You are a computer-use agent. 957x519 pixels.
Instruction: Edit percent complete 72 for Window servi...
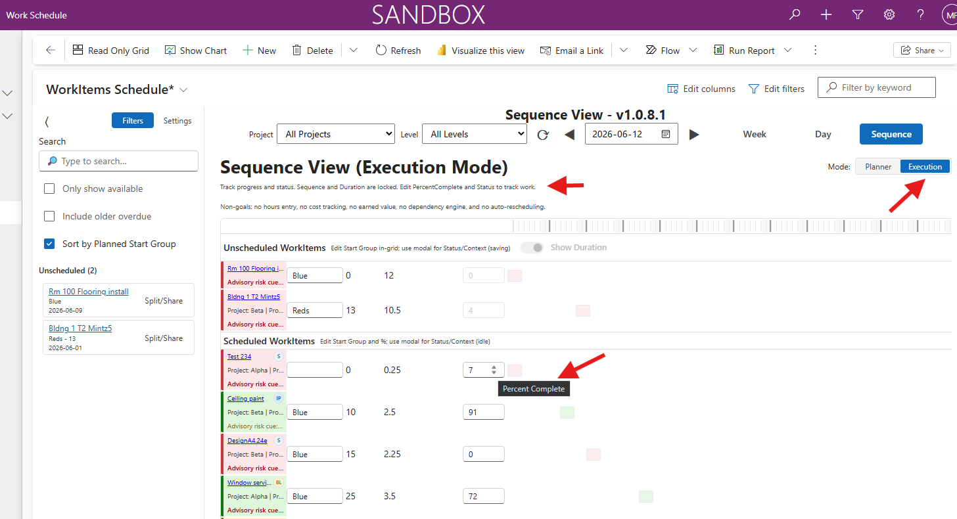tap(484, 496)
